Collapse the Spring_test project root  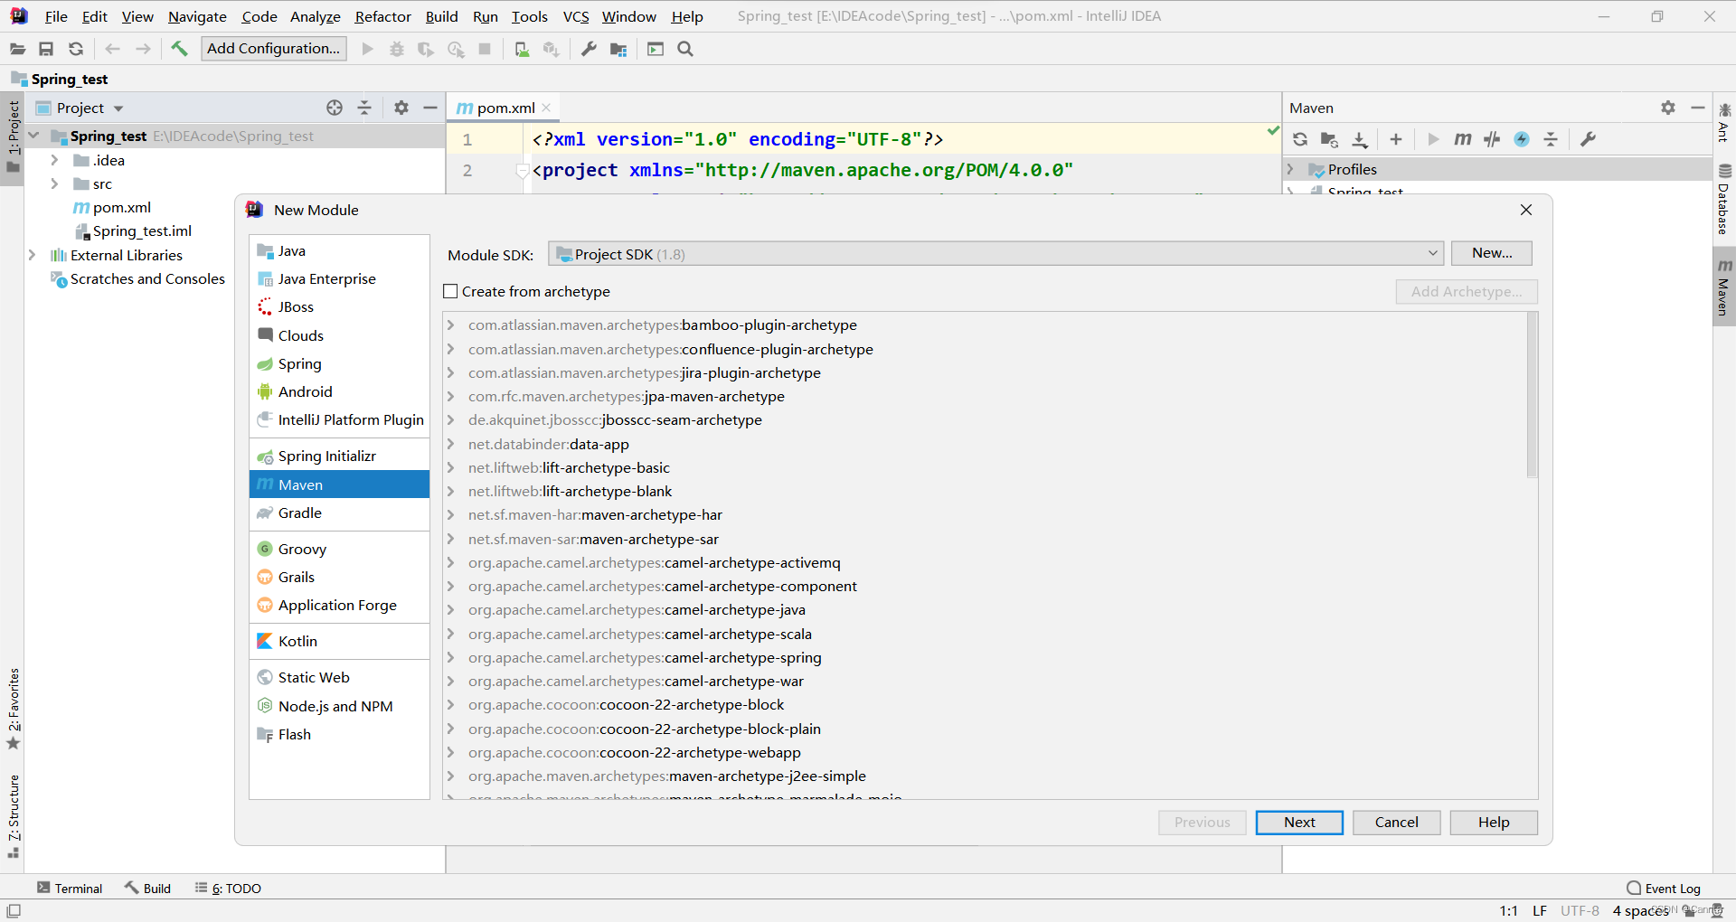click(33, 136)
